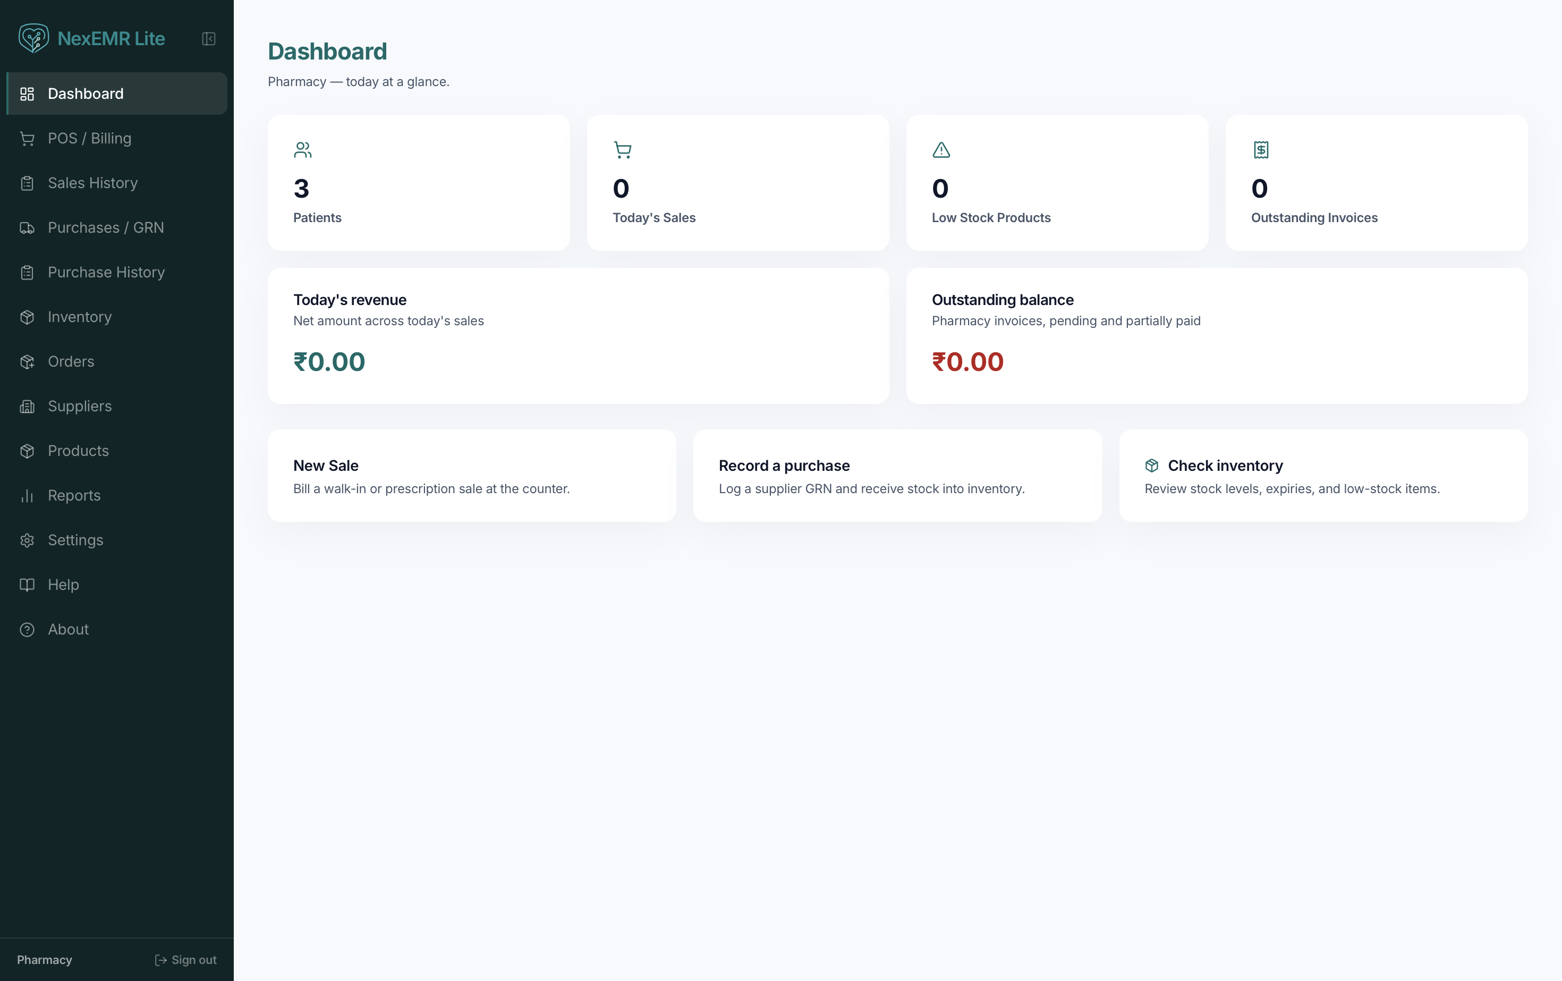Viewport: 1562px width, 981px height.
Task: Click the Products box icon
Action: 27,451
